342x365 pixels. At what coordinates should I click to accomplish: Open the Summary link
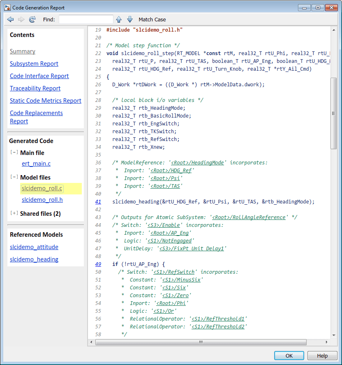pyautogui.click(x=23, y=51)
